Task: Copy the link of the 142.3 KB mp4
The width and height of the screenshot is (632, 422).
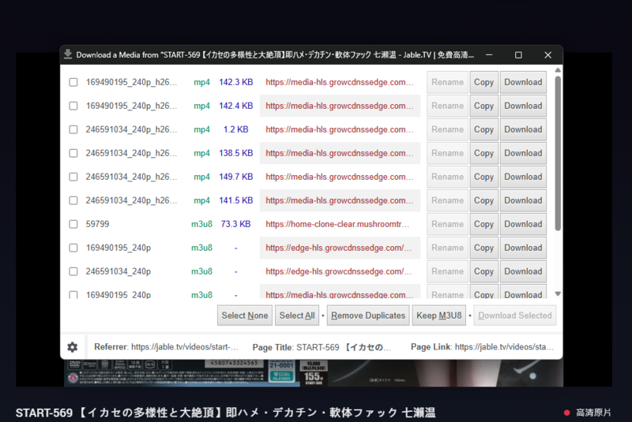Action: coord(483,82)
